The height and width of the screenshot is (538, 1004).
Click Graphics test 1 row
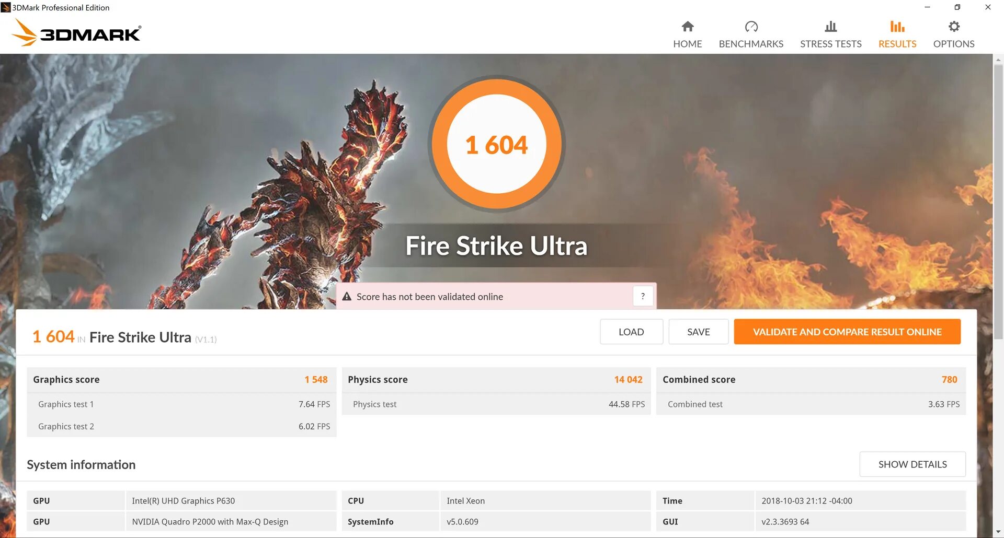181,404
